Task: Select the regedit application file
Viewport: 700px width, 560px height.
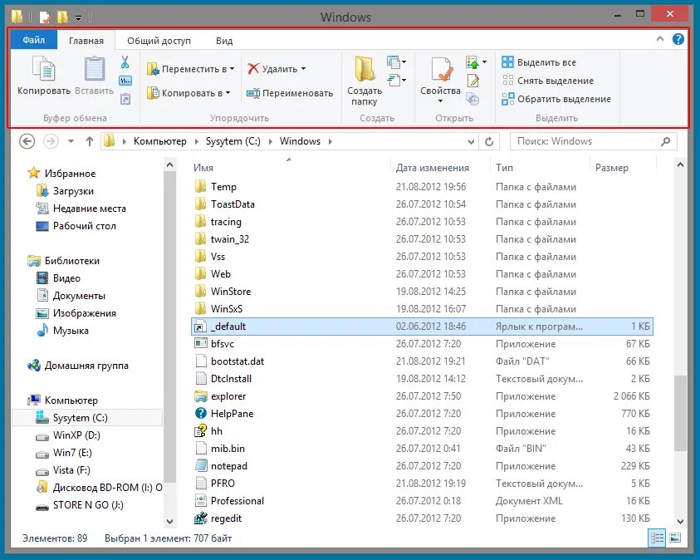Action: (x=226, y=518)
